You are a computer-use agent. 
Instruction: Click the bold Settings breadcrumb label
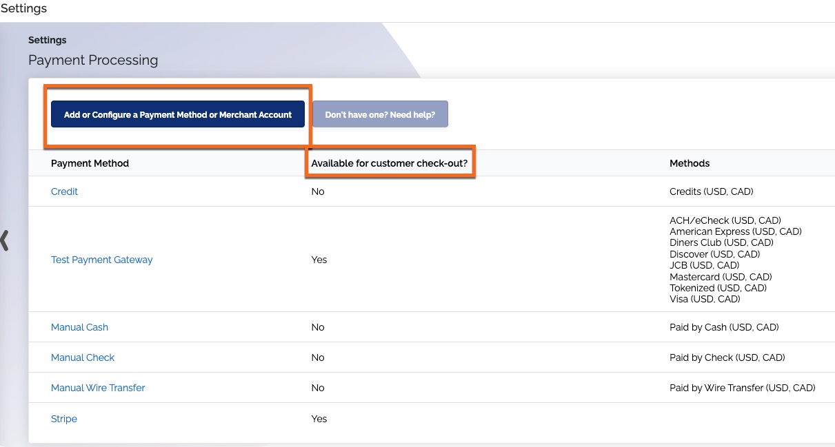(48, 40)
